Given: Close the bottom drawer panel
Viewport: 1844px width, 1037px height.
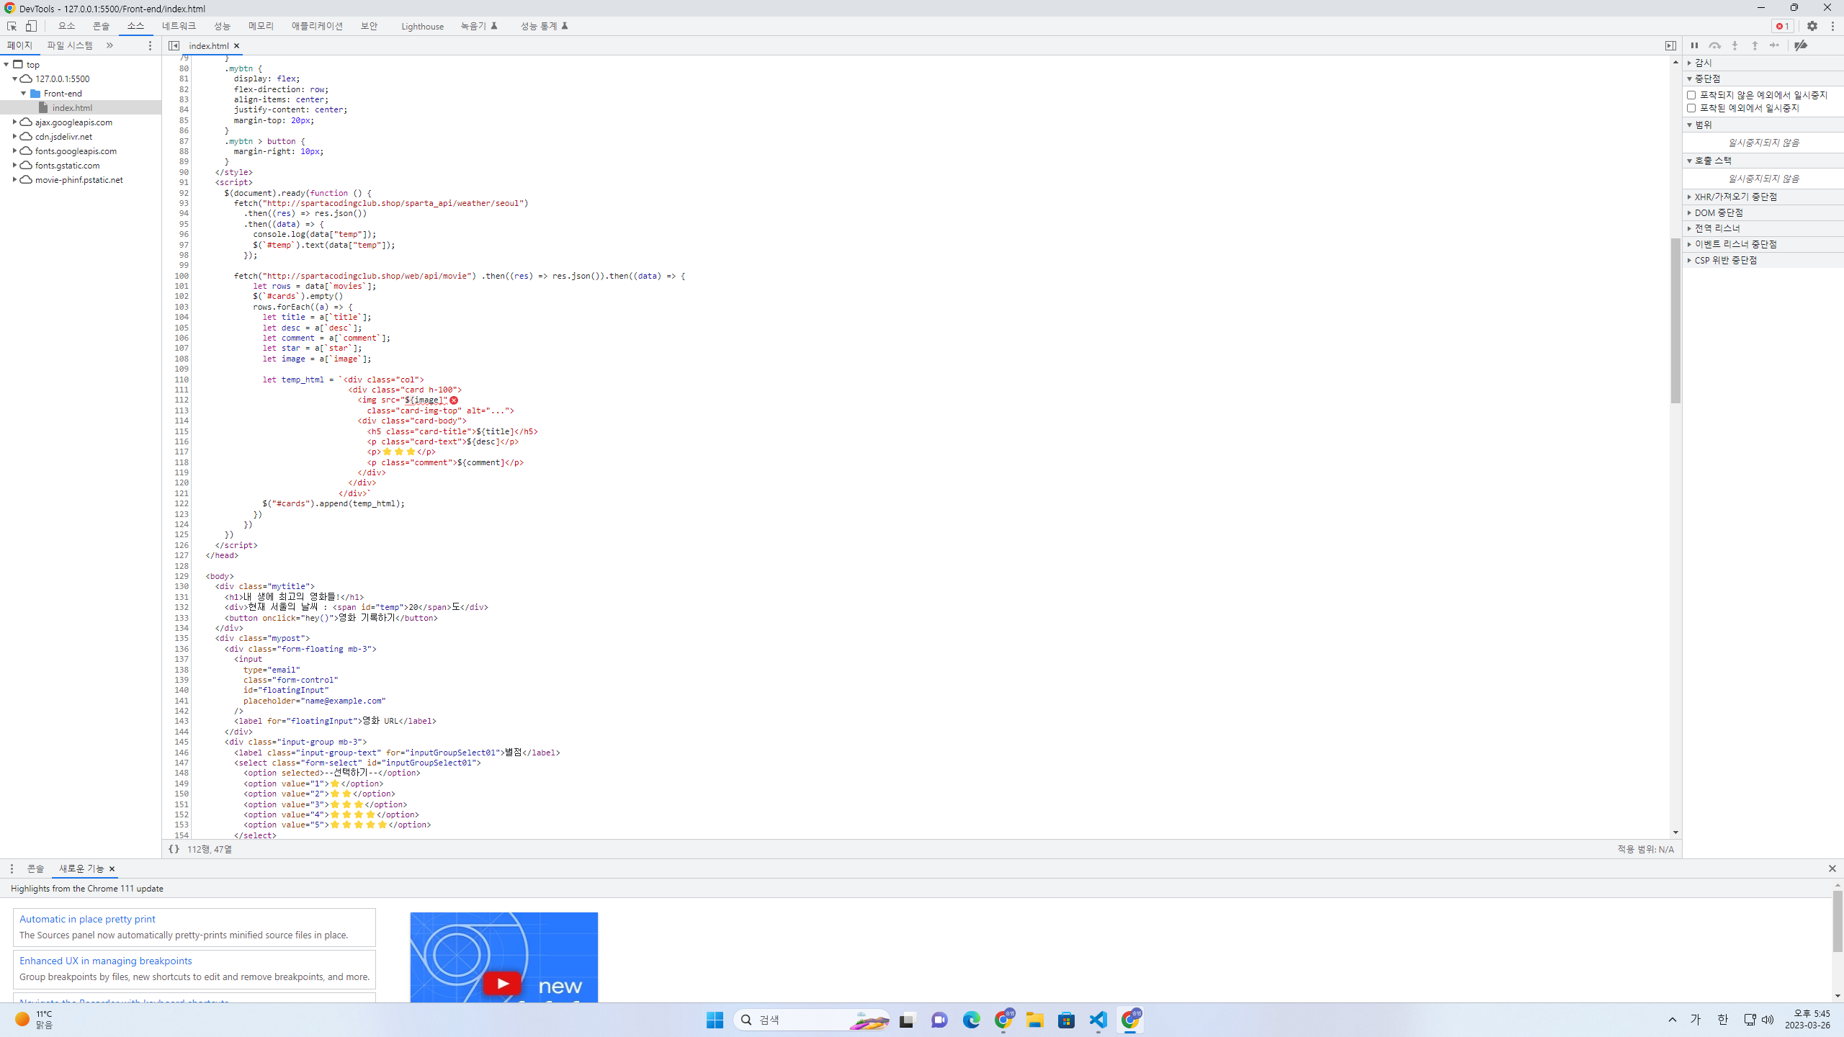Looking at the screenshot, I should (1832, 868).
